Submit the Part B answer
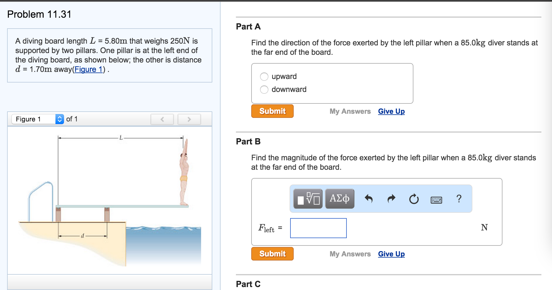Viewport: 552px width, 290px height. pos(272,254)
